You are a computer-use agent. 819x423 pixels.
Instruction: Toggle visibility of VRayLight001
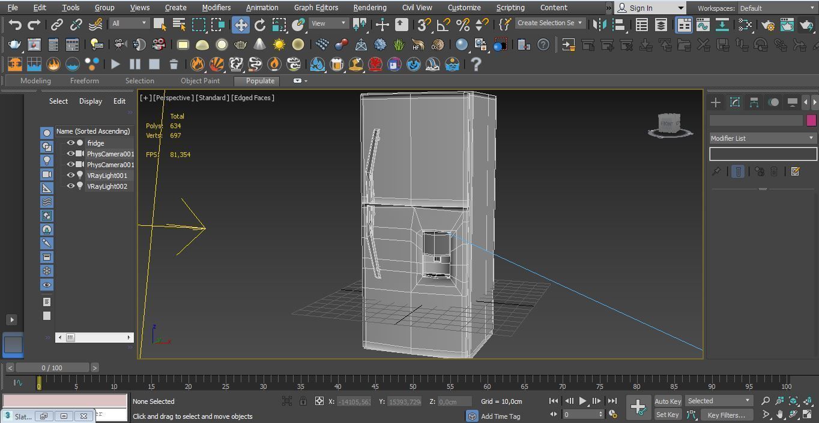[71, 176]
